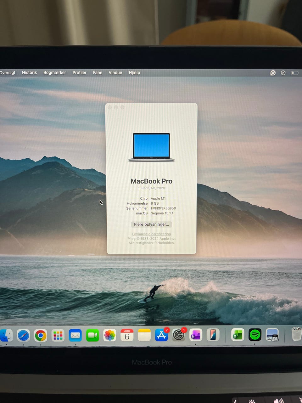This screenshot has width=302, height=403.
Task: Click the Serienummer label
Action: tap(137, 208)
